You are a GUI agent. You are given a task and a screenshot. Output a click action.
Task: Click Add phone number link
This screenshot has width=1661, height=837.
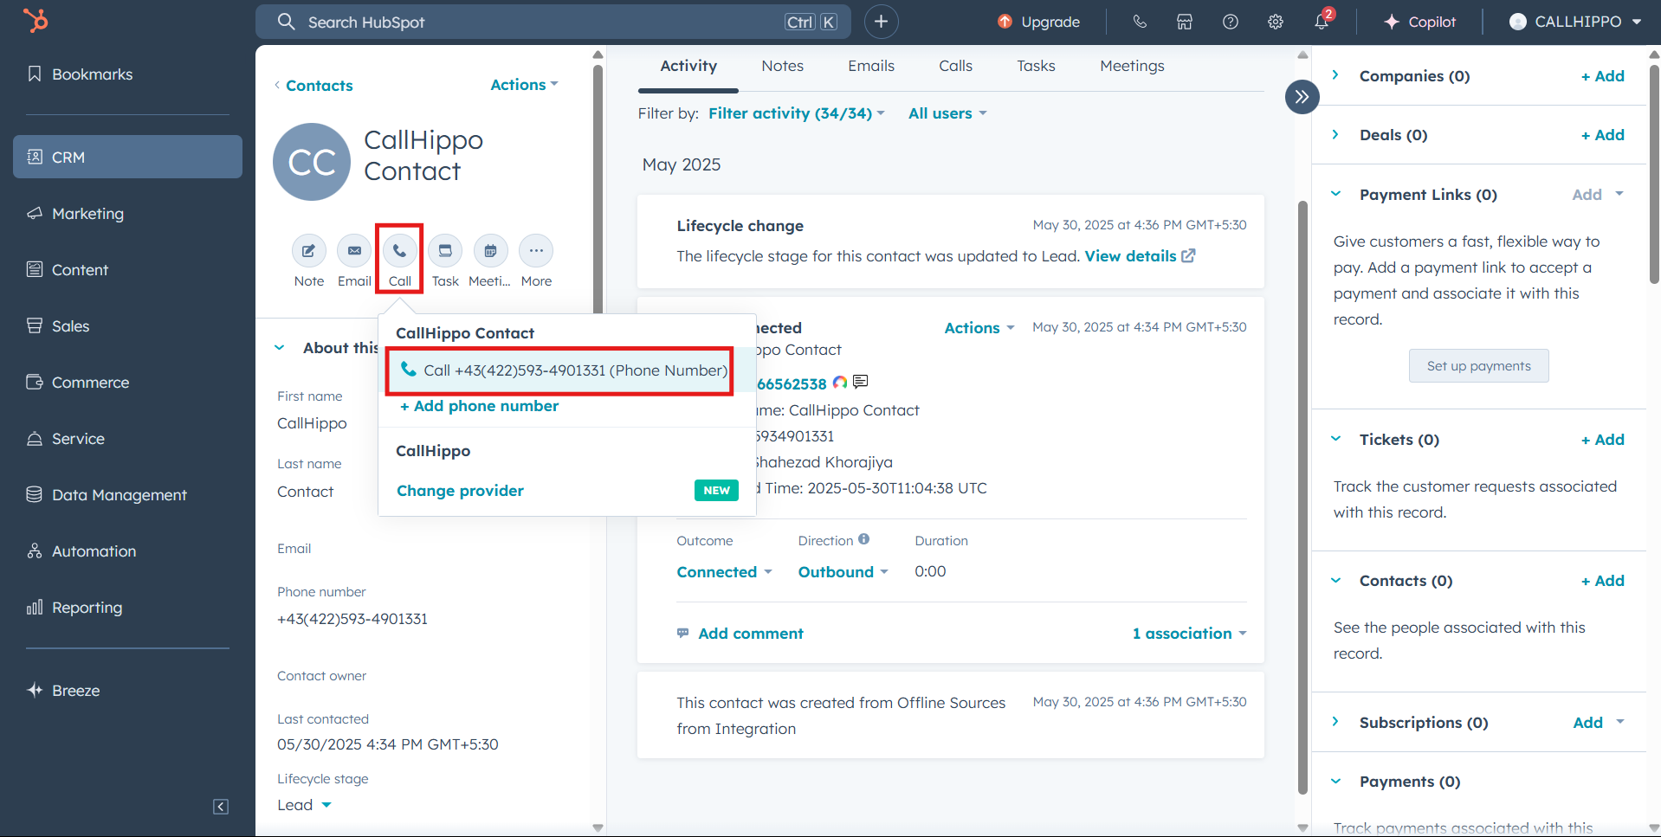pos(479,406)
